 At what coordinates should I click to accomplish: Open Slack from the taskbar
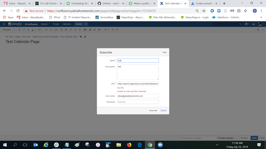56,145
